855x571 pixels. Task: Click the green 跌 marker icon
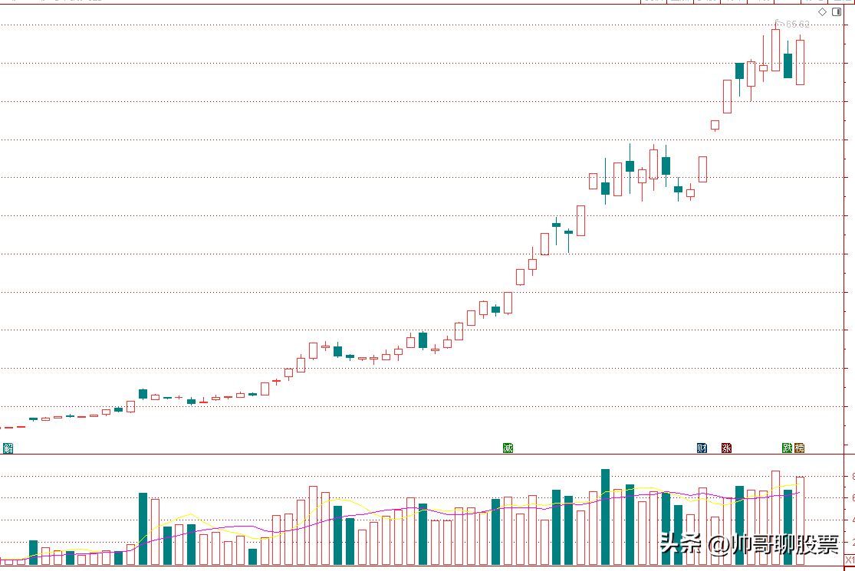click(x=787, y=448)
